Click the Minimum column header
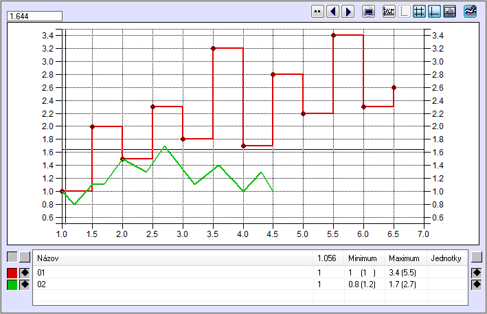 coord(363,259)
